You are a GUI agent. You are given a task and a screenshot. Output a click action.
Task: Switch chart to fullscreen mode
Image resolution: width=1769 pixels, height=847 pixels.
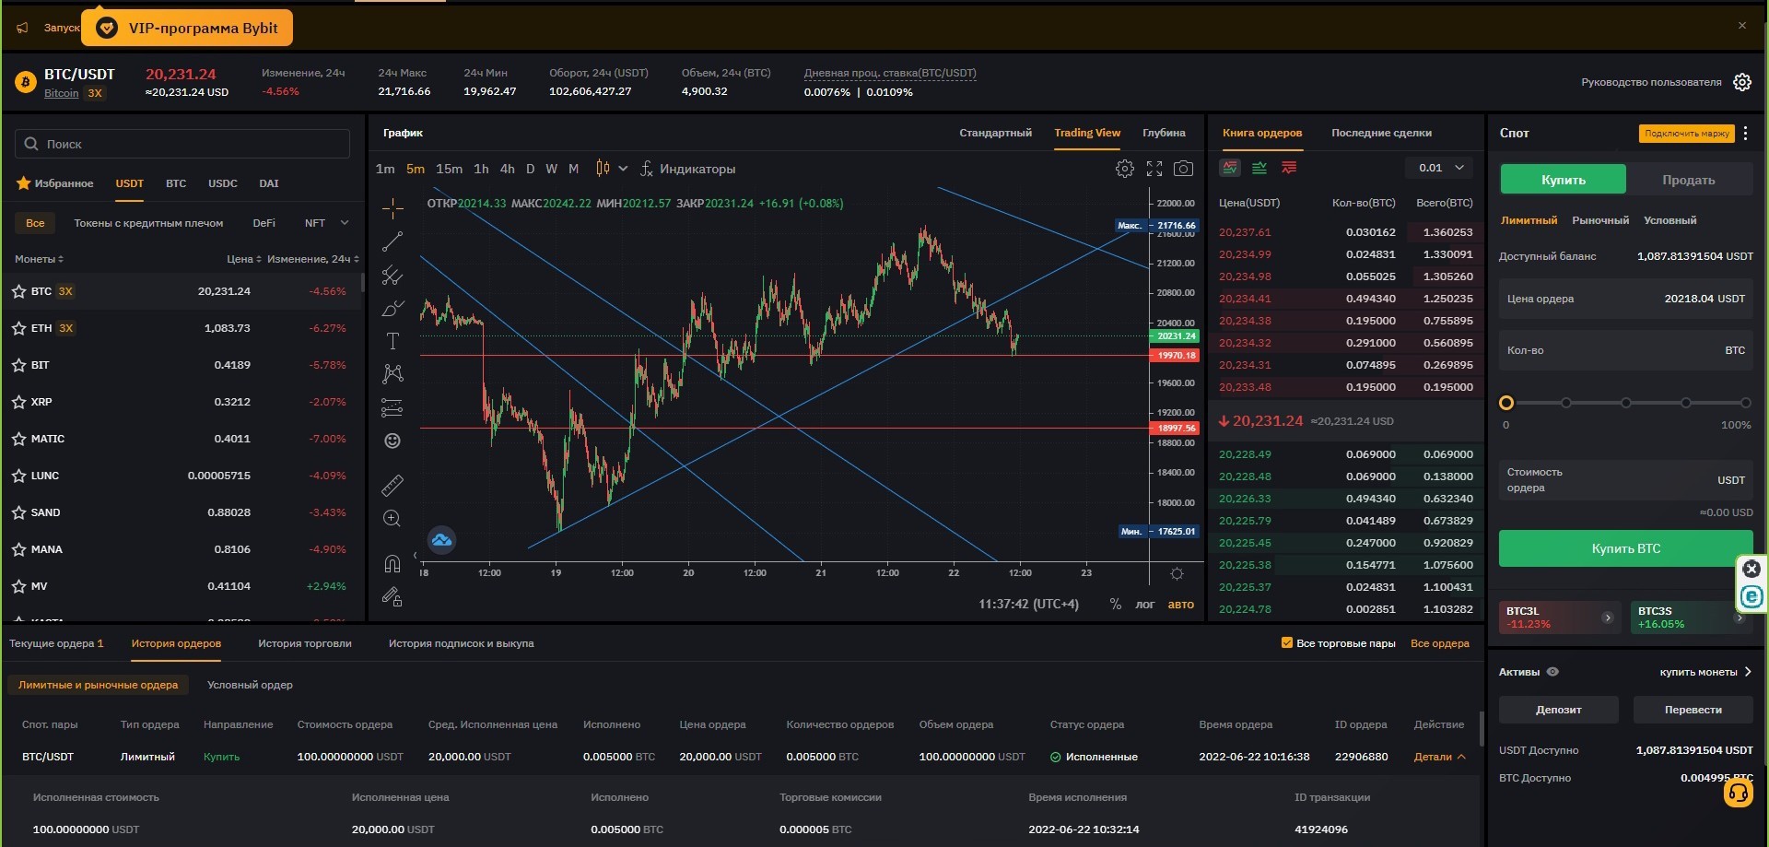(x=1154, y=169)
